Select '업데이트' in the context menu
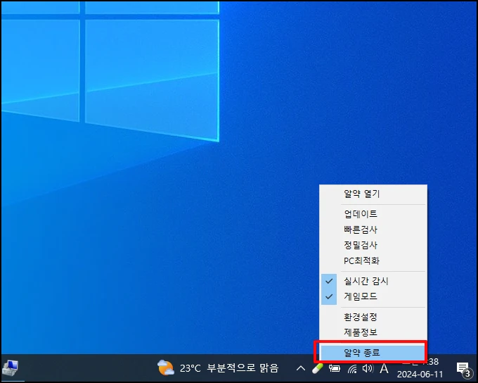 [373, 214]
